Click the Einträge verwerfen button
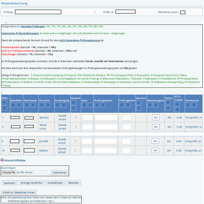This screenshot has width=204, height=204. tap(32, 183)
